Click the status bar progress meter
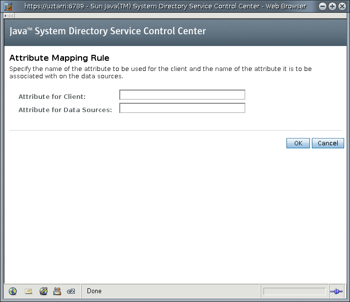The height and width of the screenshot is (302, 350). click(294, 291)
